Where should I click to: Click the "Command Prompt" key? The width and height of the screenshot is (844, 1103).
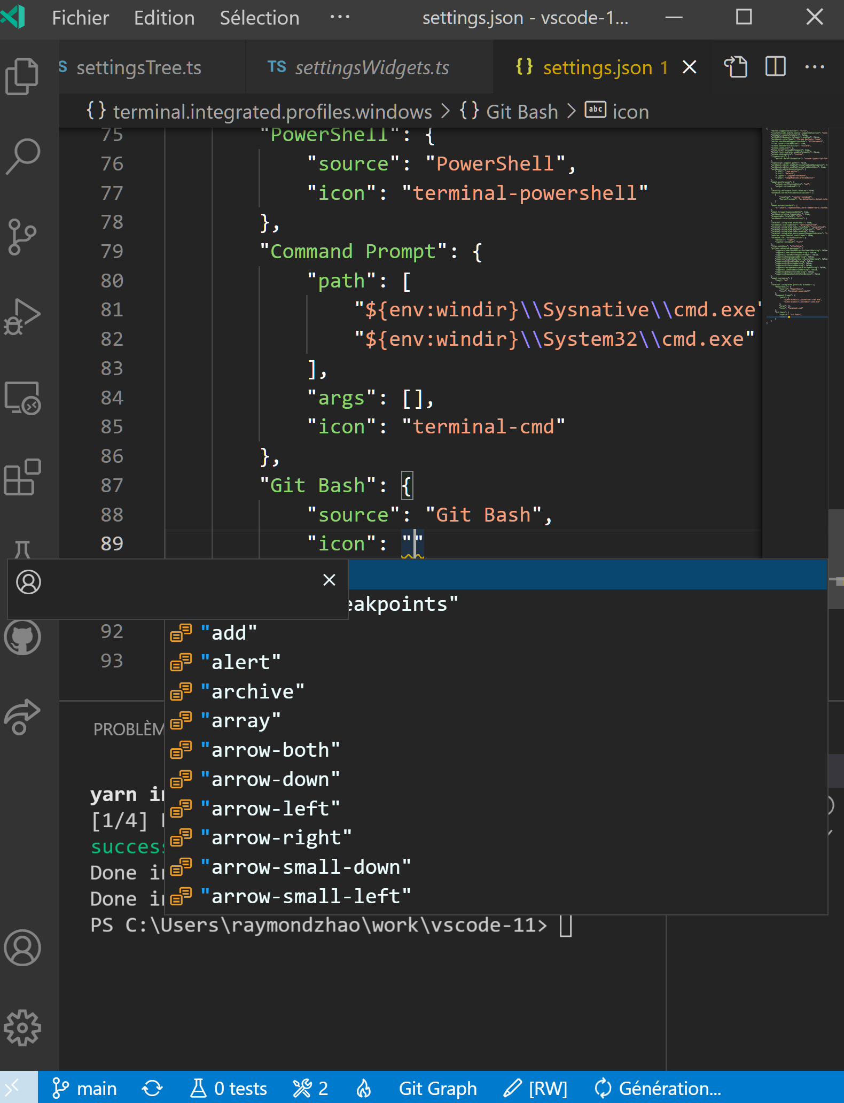353,251
